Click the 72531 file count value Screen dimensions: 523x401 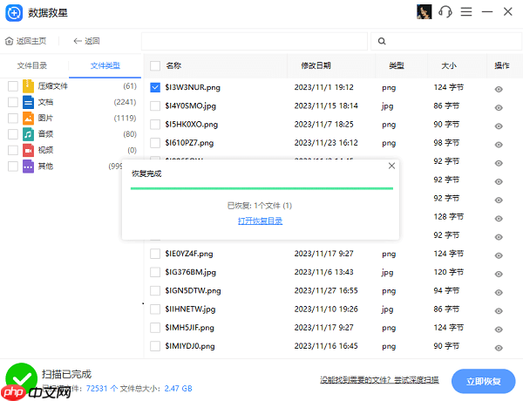pos(97,388)
